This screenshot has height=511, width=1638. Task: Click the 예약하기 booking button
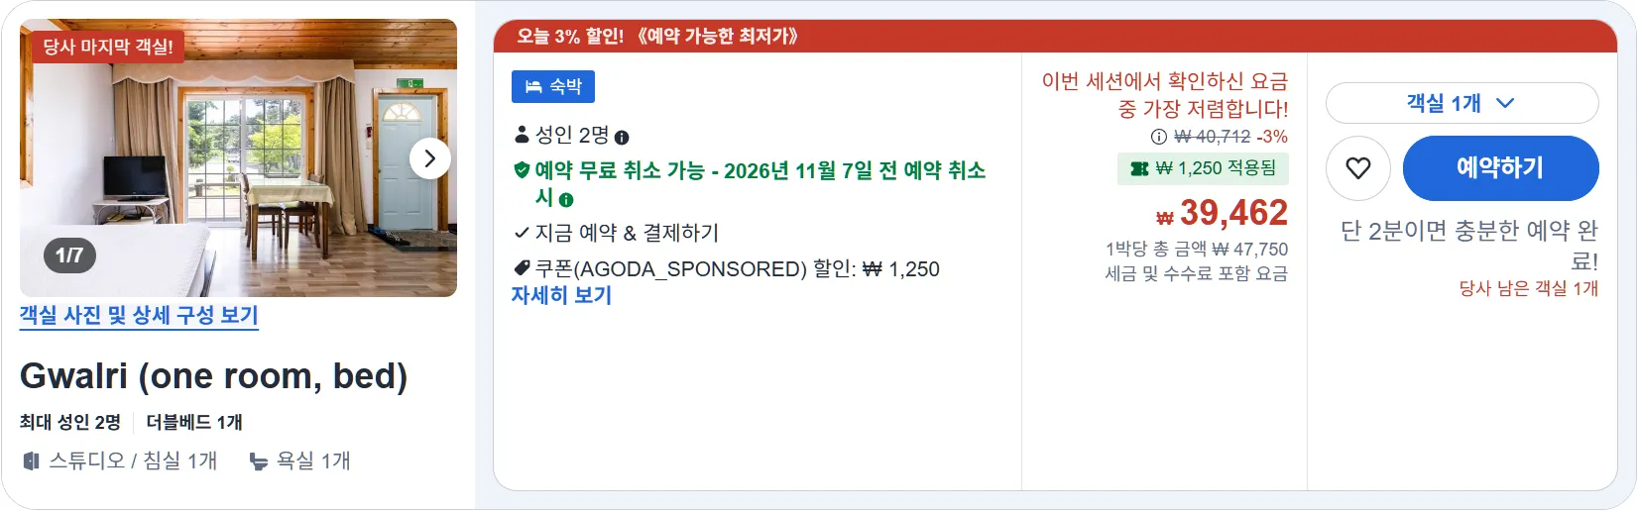point(1500,168)
